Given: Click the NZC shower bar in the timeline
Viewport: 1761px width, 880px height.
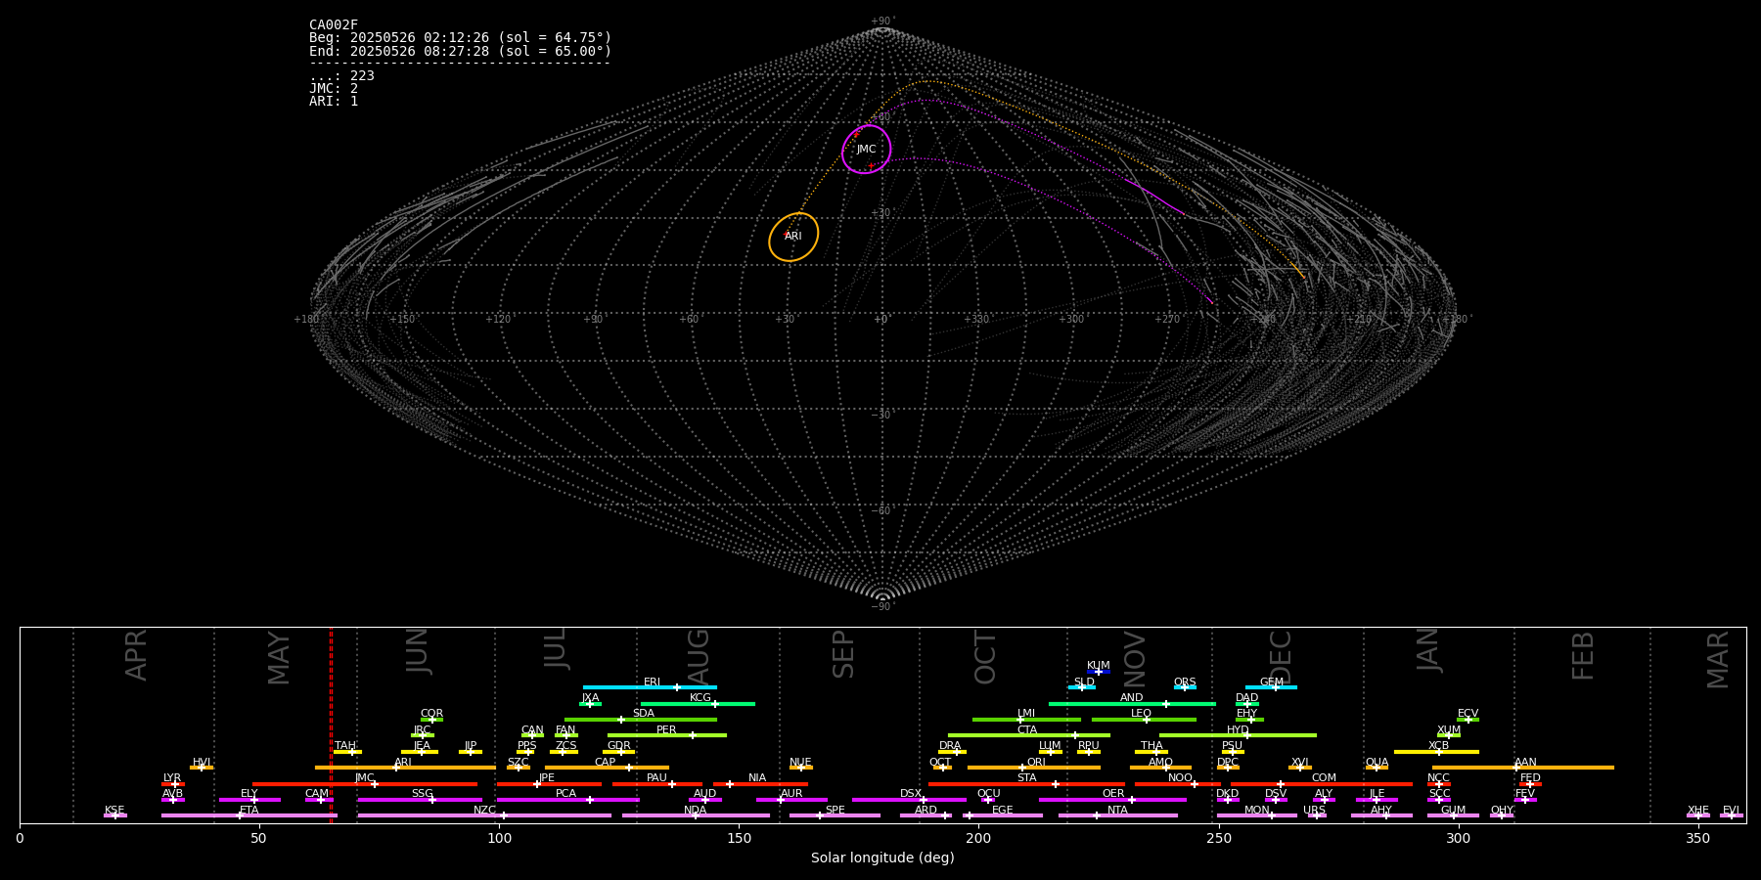Looking at the screenshot, I should pos(484,815).
